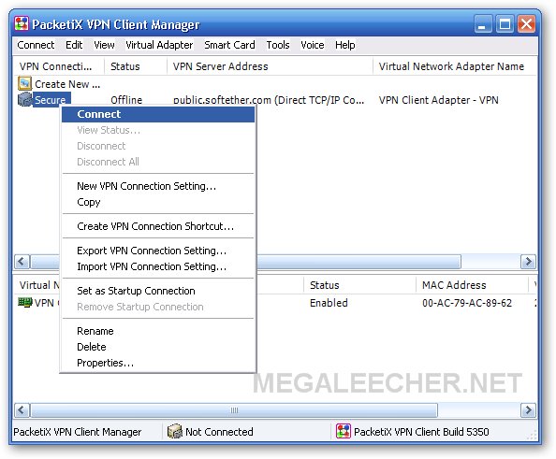Click the Not Connected status bar icon

point(174,431)
